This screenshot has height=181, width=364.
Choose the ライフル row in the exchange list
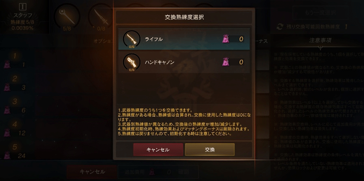184,39
